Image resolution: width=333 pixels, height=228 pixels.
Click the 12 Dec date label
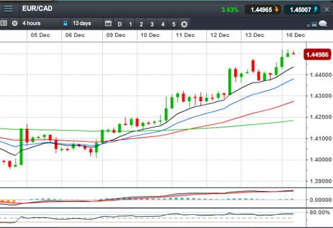[220, 35]
